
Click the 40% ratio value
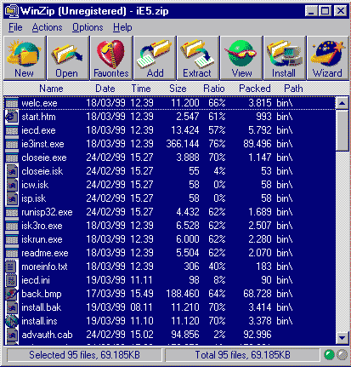tap(217, 267)
